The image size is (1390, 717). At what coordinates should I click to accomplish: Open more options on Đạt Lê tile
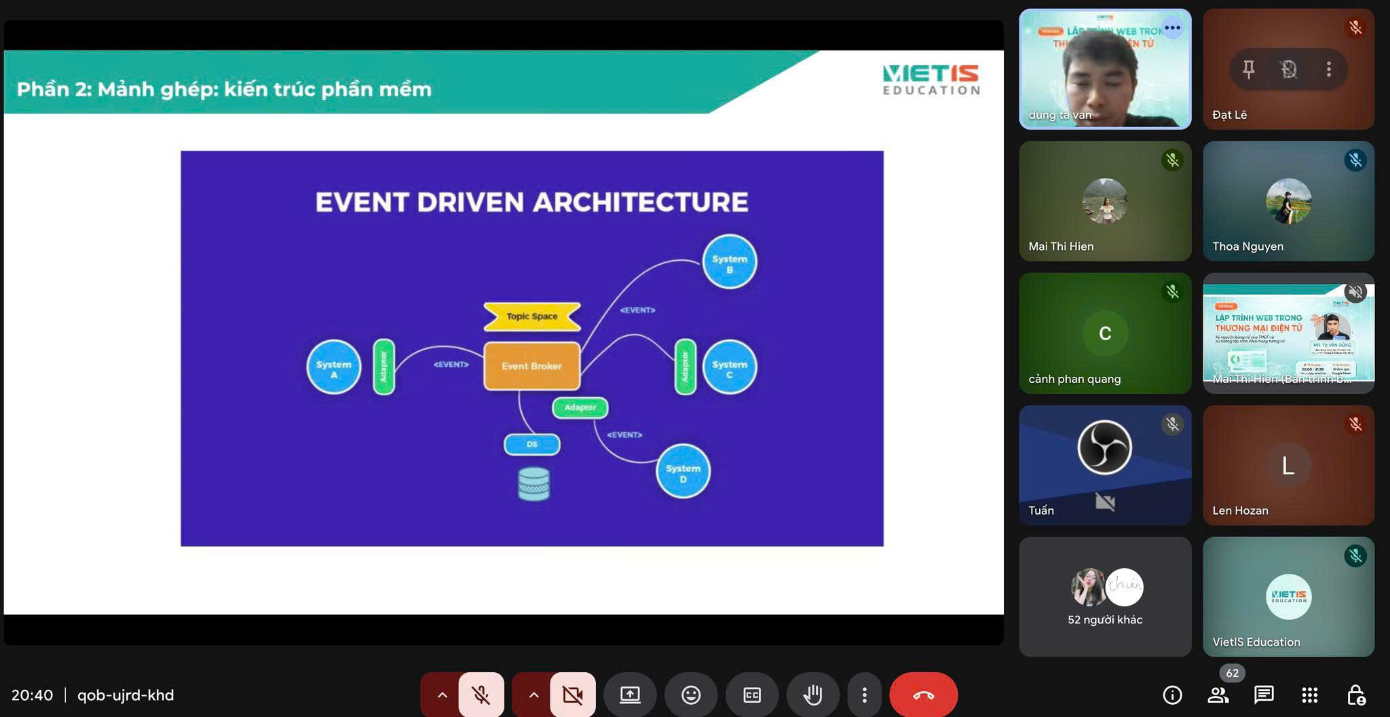pyautogui.click(x=1329, y=69)
